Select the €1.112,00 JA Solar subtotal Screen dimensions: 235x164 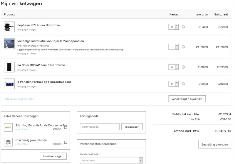(222, 67)
